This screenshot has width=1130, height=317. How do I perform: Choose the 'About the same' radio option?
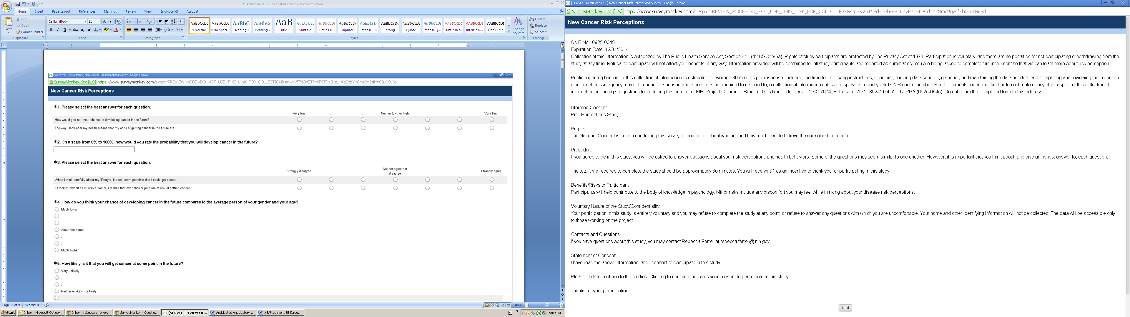(x=56, y=230)
